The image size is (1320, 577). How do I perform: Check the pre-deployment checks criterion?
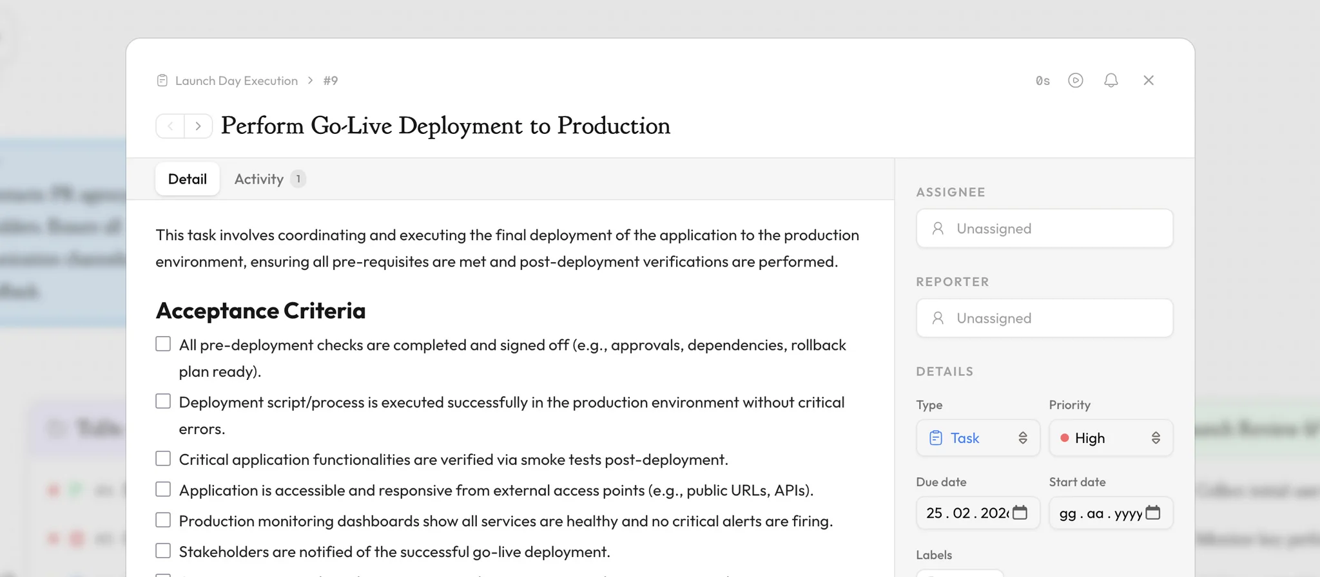pyautogui.click(x=163, y=344)
